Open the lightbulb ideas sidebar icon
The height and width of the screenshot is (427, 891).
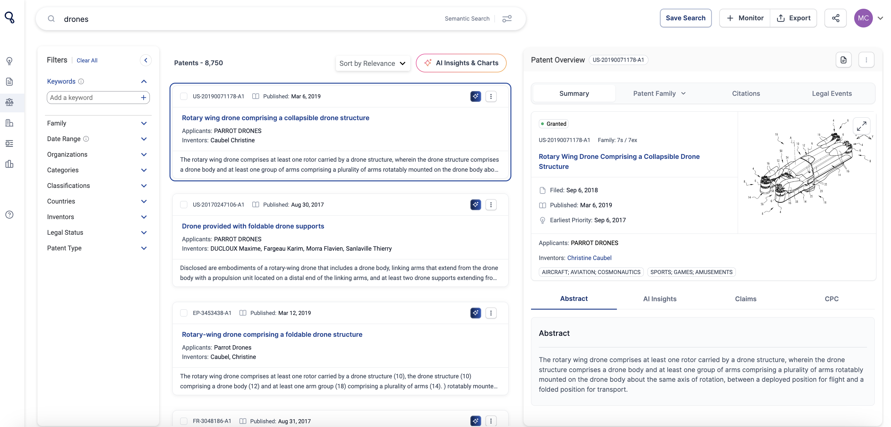pyautogui.click(x=9, y=61)
